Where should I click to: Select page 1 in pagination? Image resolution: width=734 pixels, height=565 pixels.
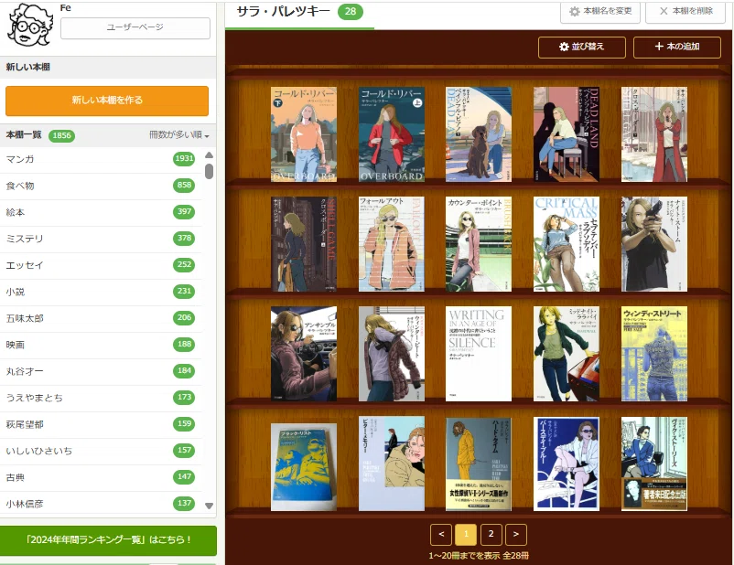(466, 535)
